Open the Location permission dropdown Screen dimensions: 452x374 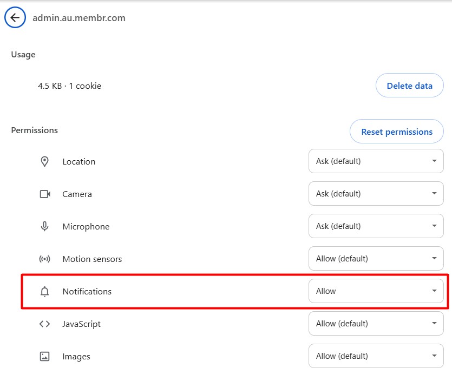376,161
